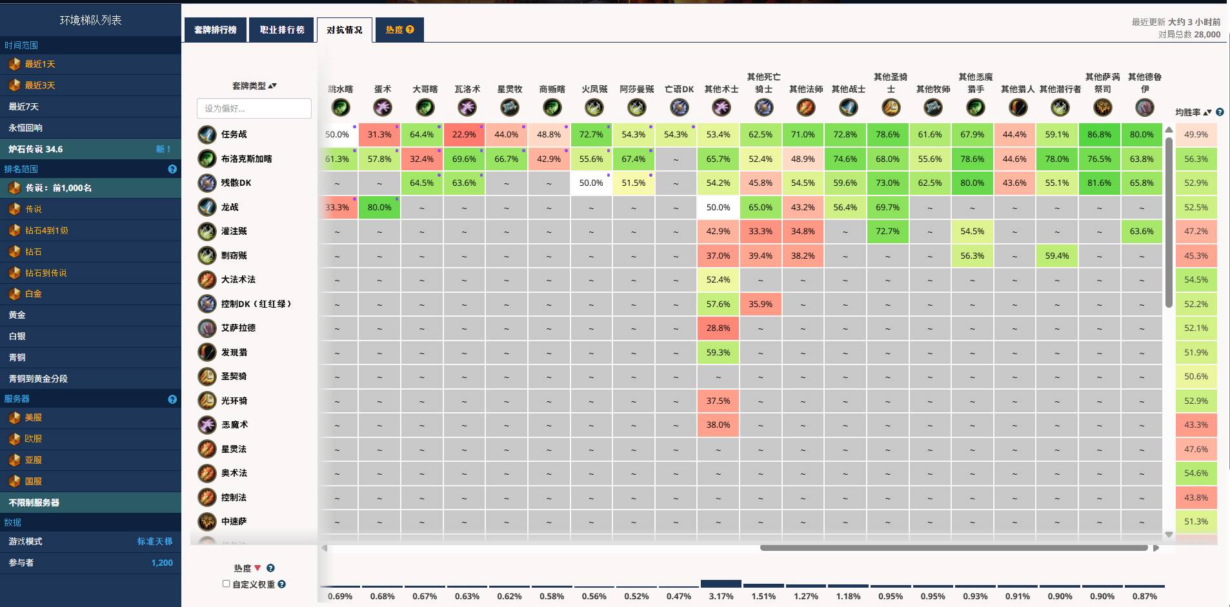Open the 热度 tab
Viewport: 1230px width, 607px height.
click(399, 30)
